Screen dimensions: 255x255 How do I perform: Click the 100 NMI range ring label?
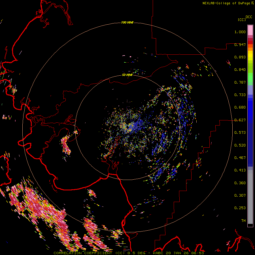click(x=127, y=22)
